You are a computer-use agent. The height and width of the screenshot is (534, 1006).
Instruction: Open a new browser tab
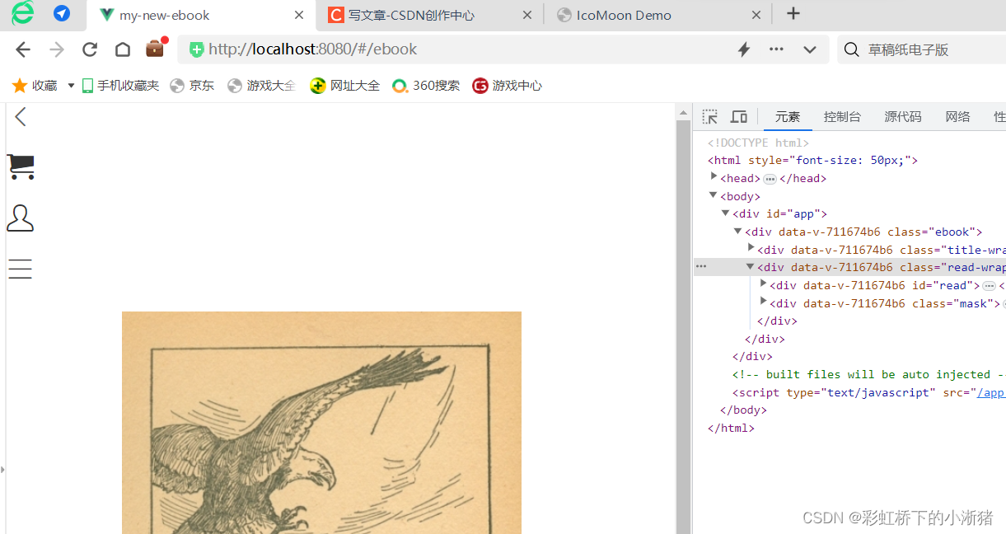[x=793, y=14]
